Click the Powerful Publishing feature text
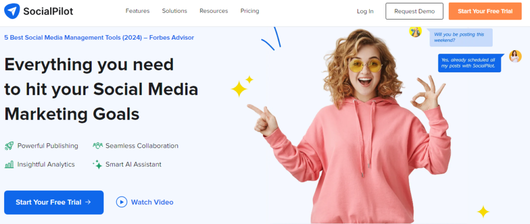The image size is (530, 224). coord(48,146)
